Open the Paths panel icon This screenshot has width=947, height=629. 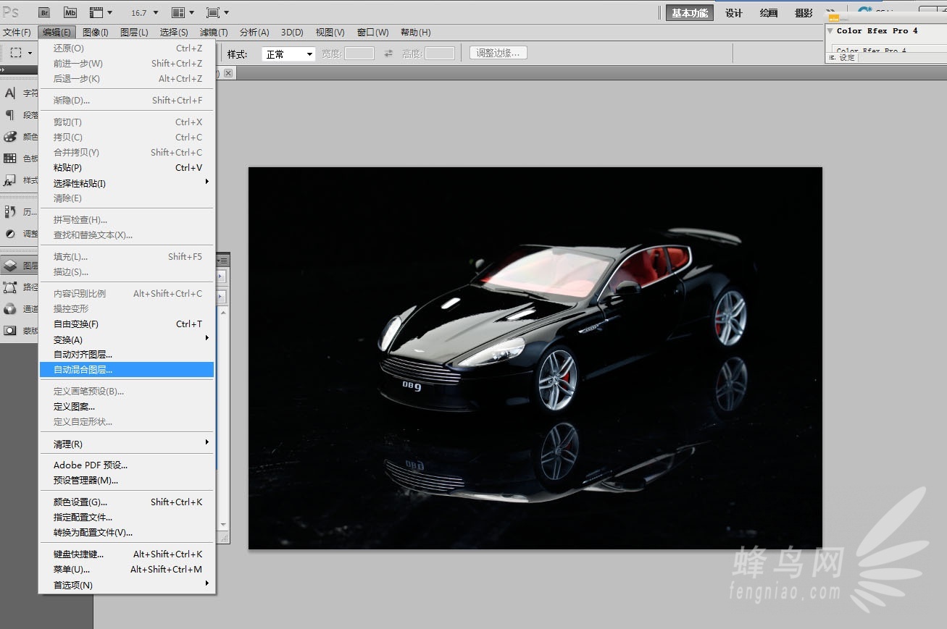coord(10,287)
